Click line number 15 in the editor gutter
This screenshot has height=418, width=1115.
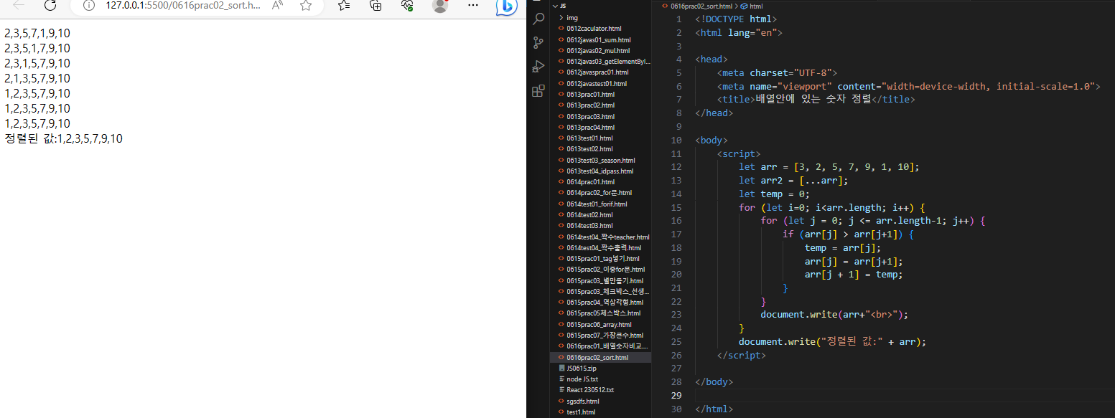click(x=676, y=207)
